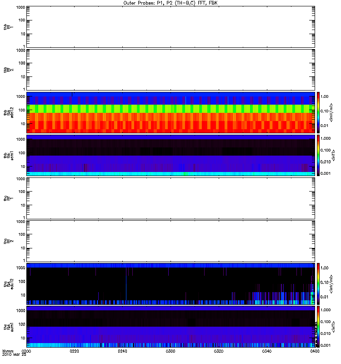The image size is (341, 364).
Task: Click the 0240 time axis label
Action: 122,351
